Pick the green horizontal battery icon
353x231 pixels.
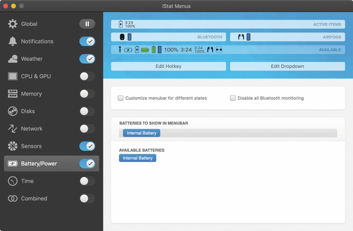click(145, 50)
